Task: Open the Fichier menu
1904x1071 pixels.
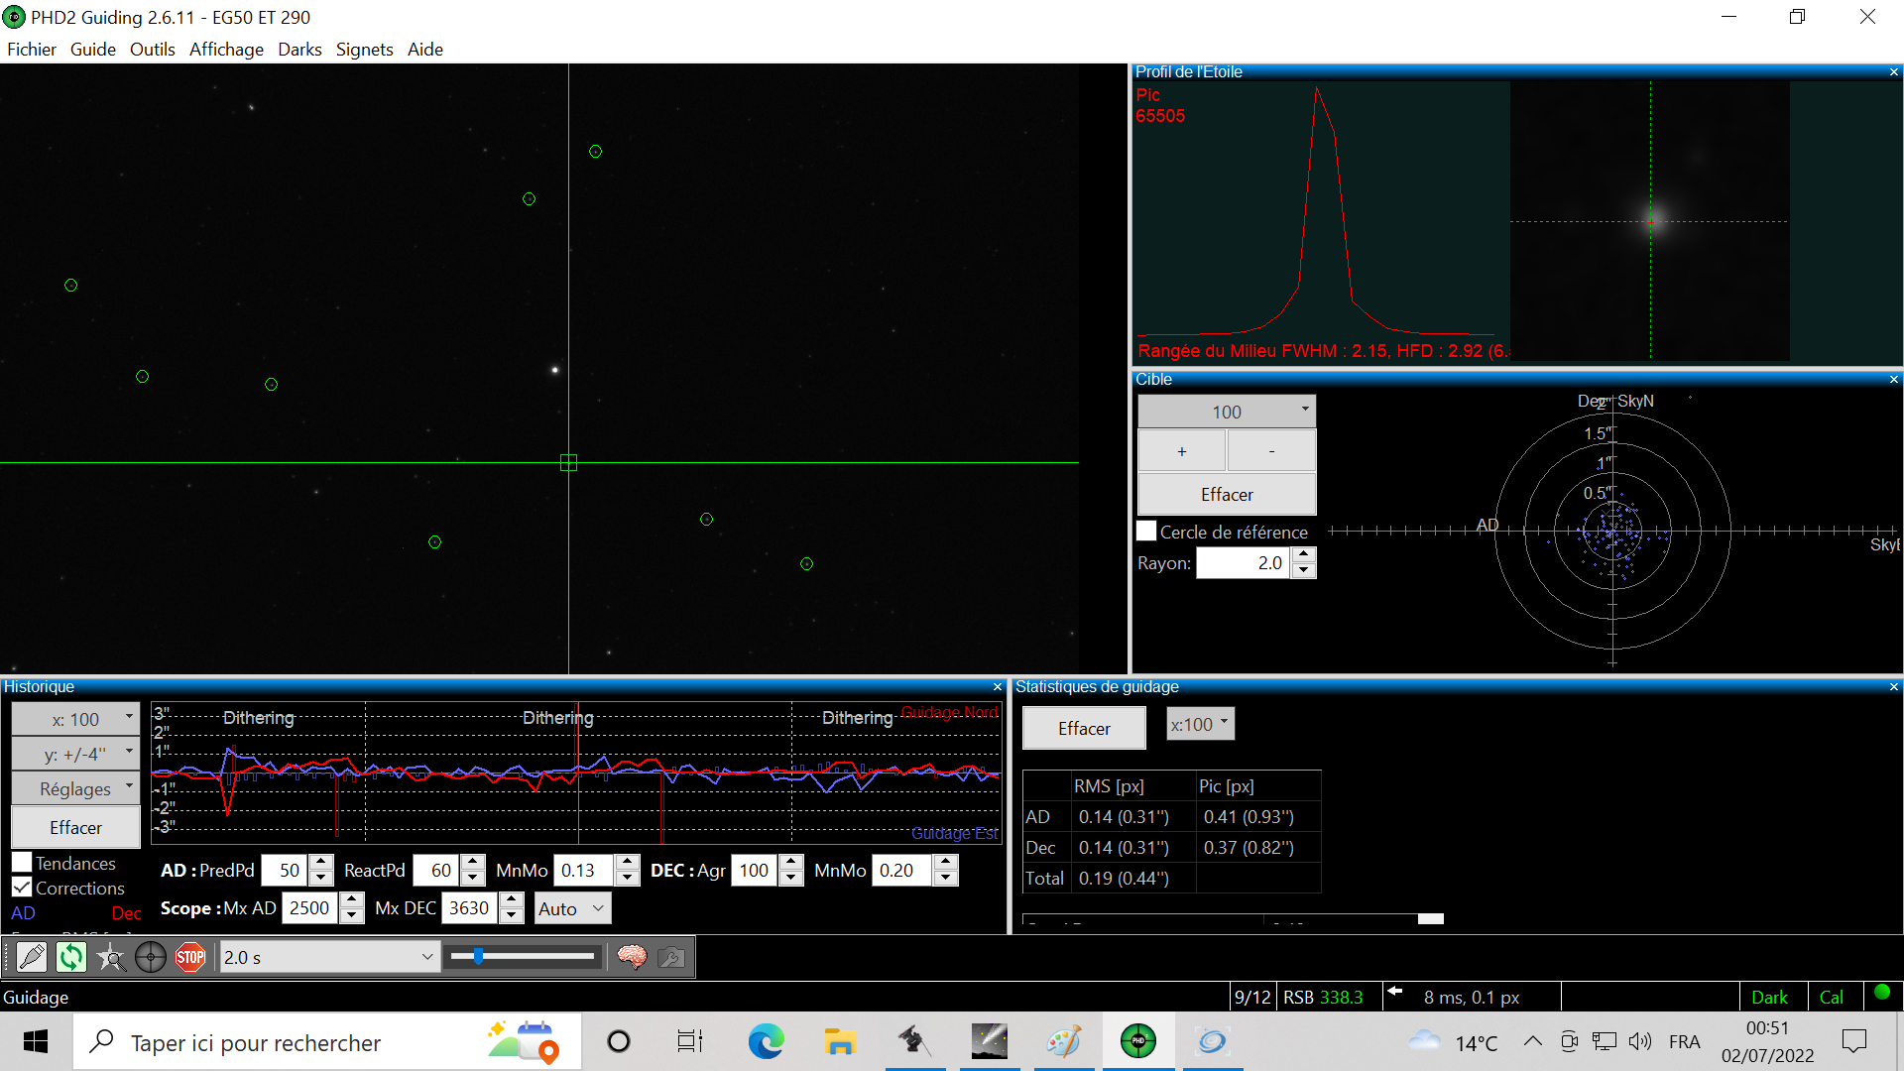Action: point(32,50)
